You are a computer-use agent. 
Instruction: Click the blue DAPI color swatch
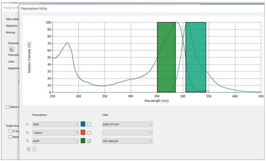pyautogui.click(x=83, y=124)
